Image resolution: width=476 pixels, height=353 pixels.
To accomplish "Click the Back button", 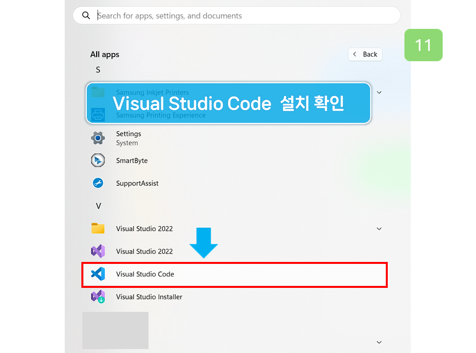I will [365, 54].
